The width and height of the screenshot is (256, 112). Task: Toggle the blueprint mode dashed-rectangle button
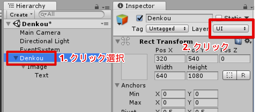[x=229, y=75]
